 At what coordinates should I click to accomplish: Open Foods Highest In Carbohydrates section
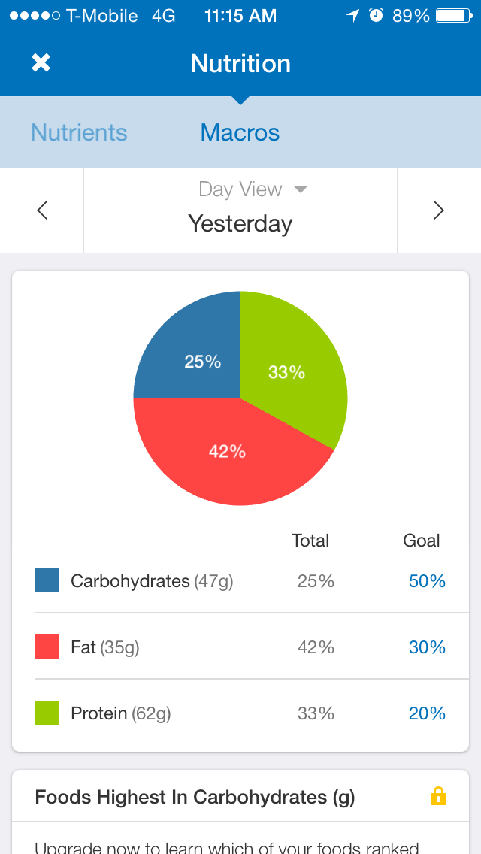(x=195, y=797)
